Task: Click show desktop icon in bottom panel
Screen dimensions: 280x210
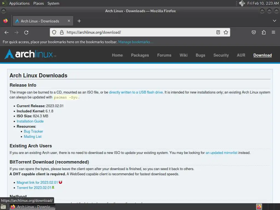Action: click(3, 207)
